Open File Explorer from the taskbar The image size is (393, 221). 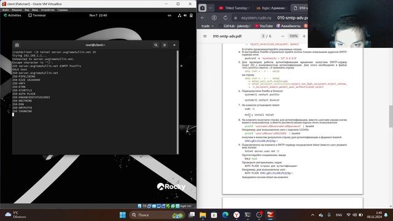point(203,215)
